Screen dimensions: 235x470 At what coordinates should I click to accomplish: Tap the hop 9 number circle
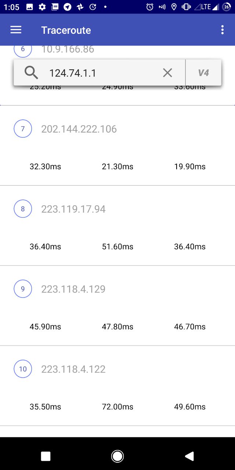[x=23, y=289]
